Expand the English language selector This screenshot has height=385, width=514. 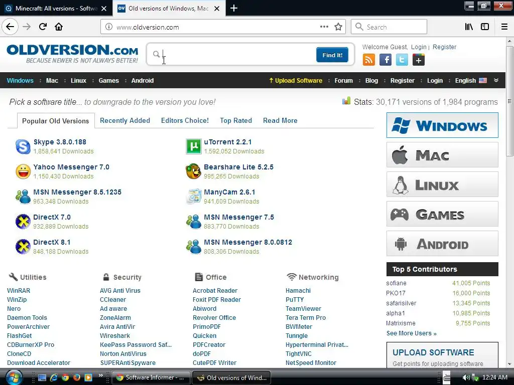471,81
